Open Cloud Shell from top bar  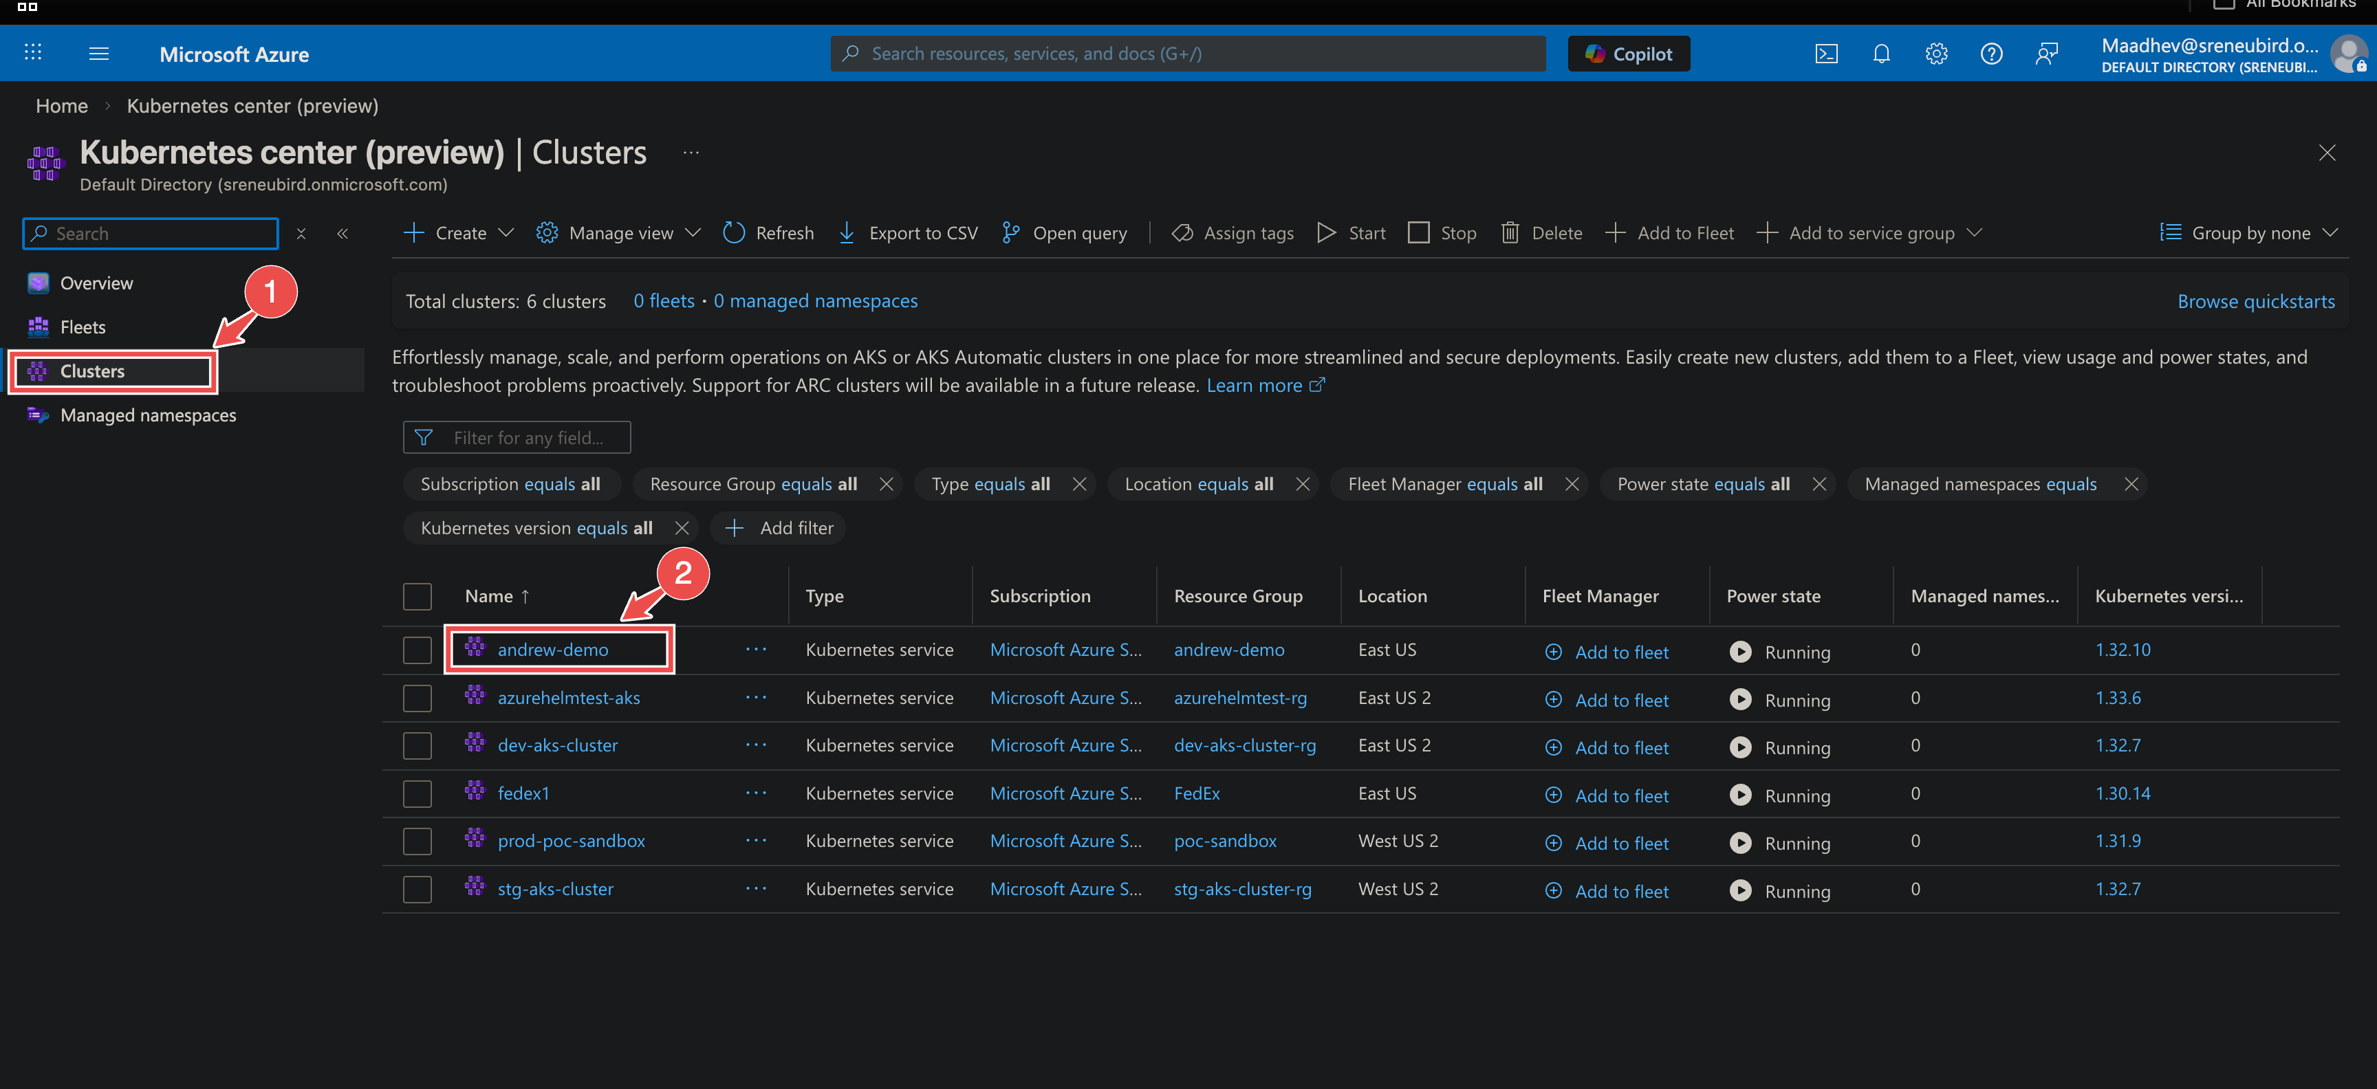coord(1826,54)
